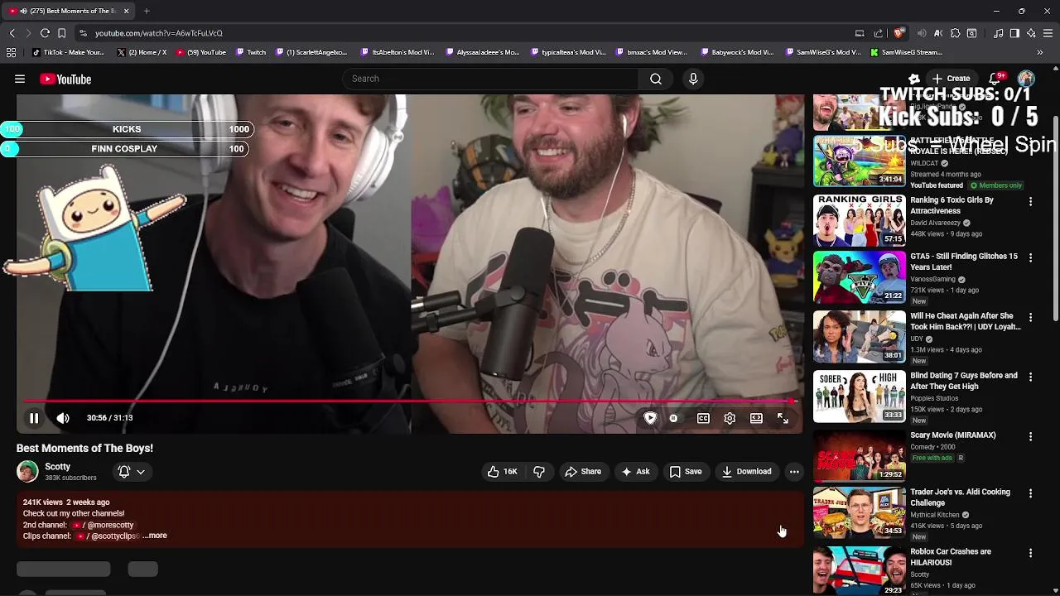This screenshot has width=1060, height=596.
Task: Click the Ask button
Action: 635,472
